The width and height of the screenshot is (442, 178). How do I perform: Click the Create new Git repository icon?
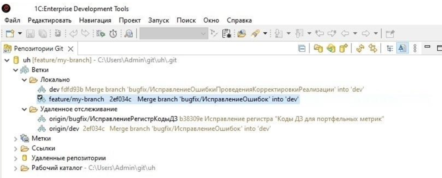coord(344,48)
